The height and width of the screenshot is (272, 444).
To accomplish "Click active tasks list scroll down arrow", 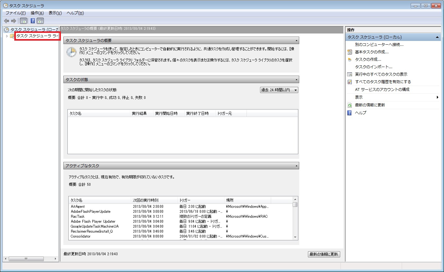I will point(295,237).
